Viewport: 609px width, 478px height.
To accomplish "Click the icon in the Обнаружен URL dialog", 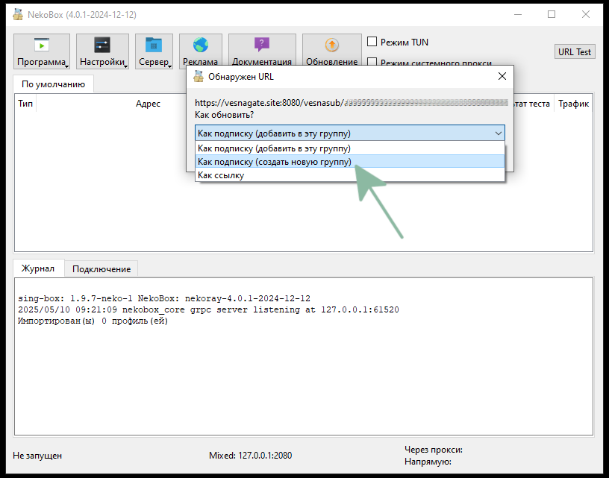I will pyautogui.click(x=197, y=75).
